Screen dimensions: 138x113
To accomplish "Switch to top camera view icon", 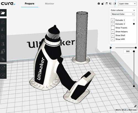I will point(107,4).
